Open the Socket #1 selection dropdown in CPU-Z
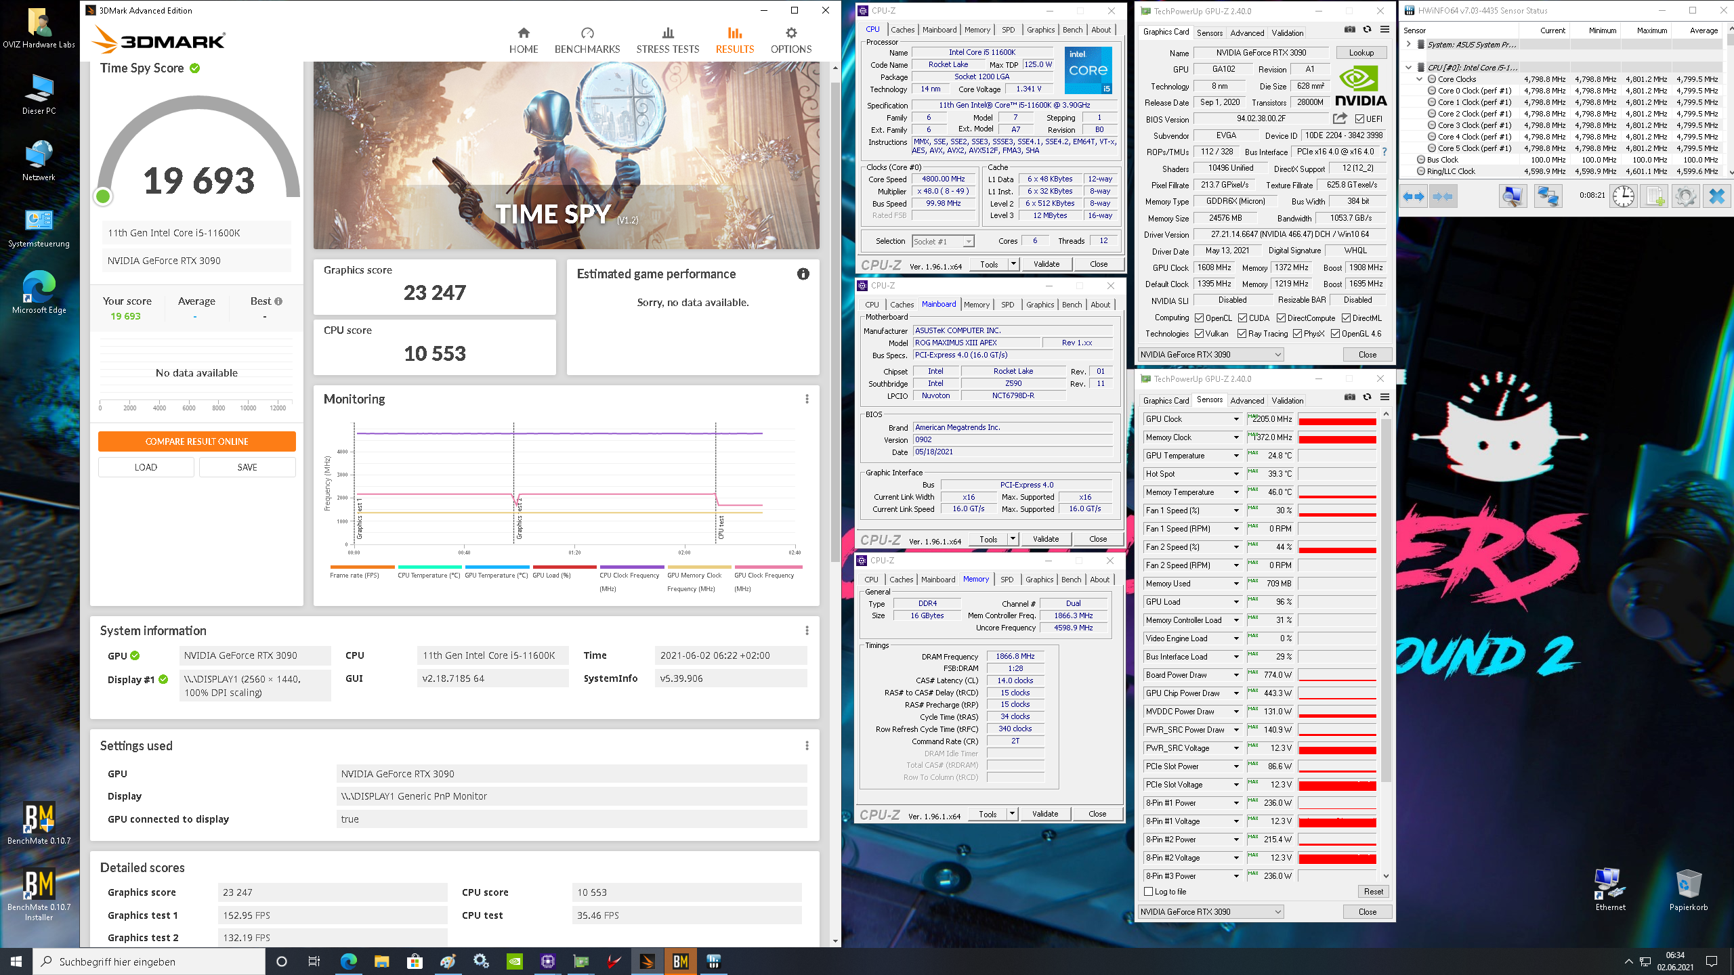The height and width of the screenshot is (975, 1734). pos(969,242)
